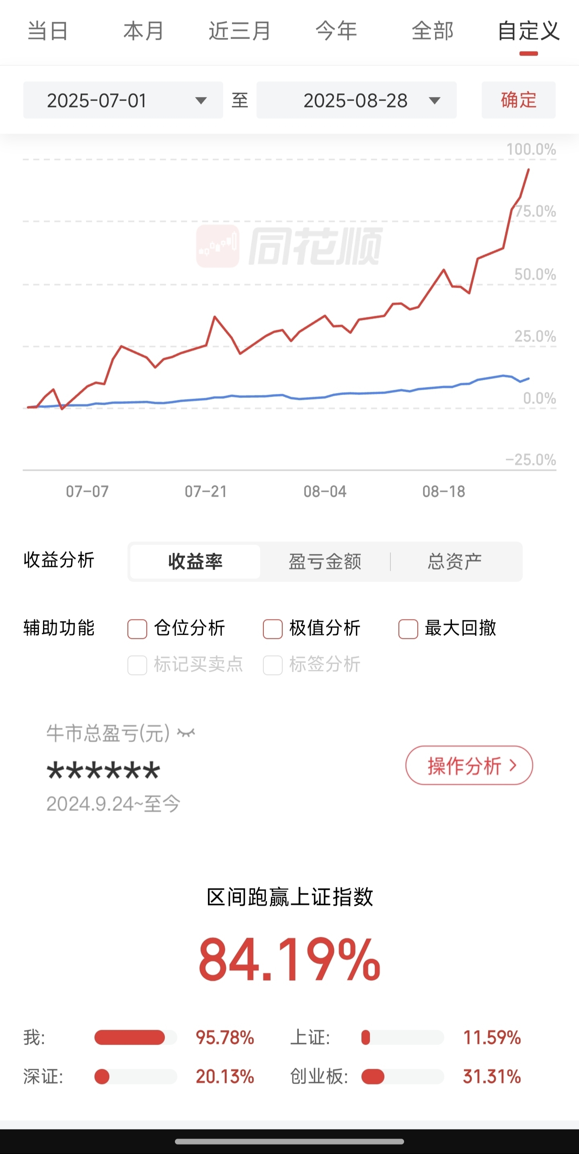Viewport: 579px width, 1154px height.
Task: Select the 全部 tab
Action: click(x=433, y=31)
